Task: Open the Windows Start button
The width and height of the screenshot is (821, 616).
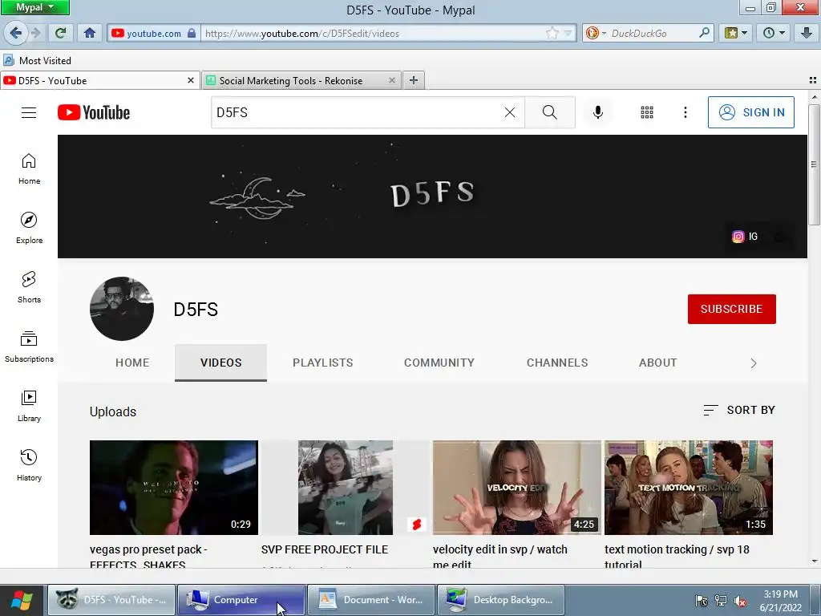Action: 22,600
